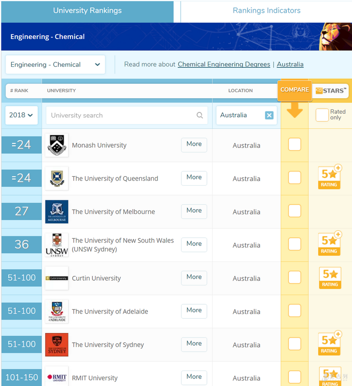This screenshot has width=352, height=386.
Task: Click More for RMIT University
Action: [194, 378]
